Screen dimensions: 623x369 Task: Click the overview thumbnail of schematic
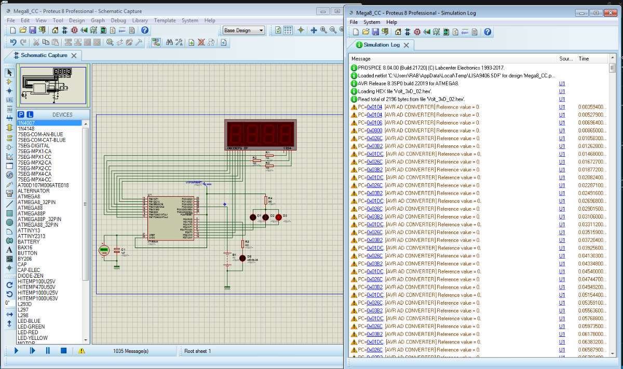(53, 86)
